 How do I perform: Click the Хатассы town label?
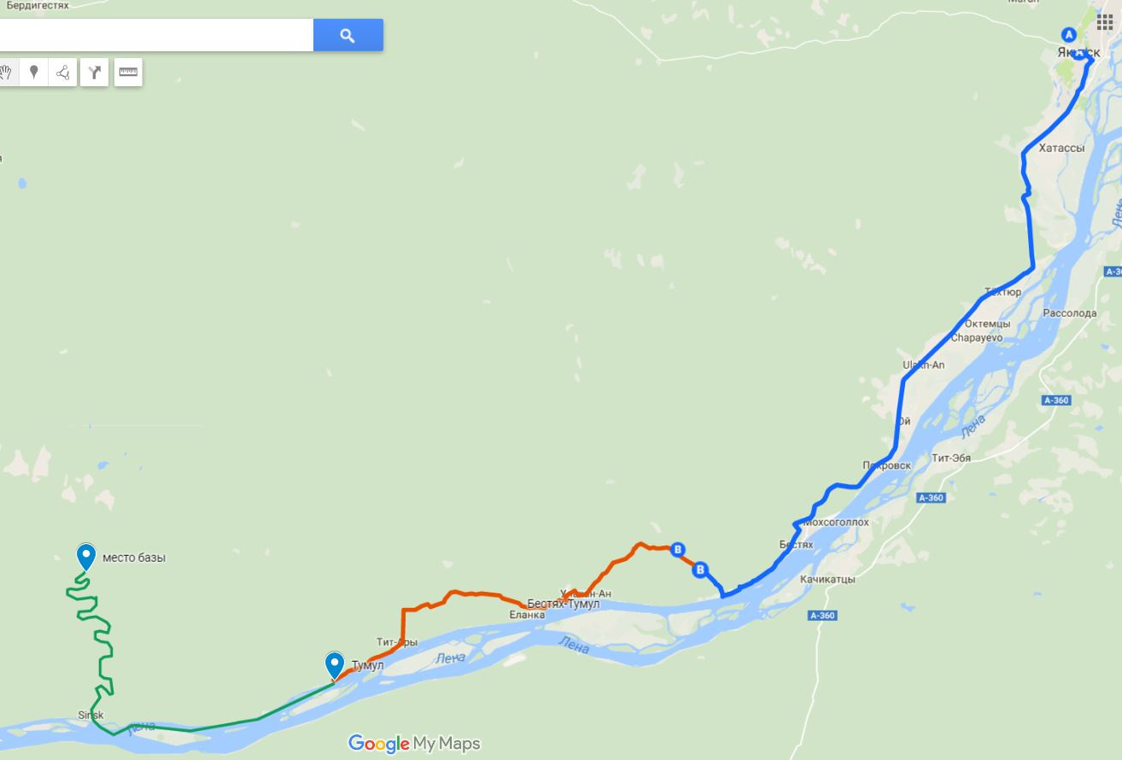[x=1061, y=148]
